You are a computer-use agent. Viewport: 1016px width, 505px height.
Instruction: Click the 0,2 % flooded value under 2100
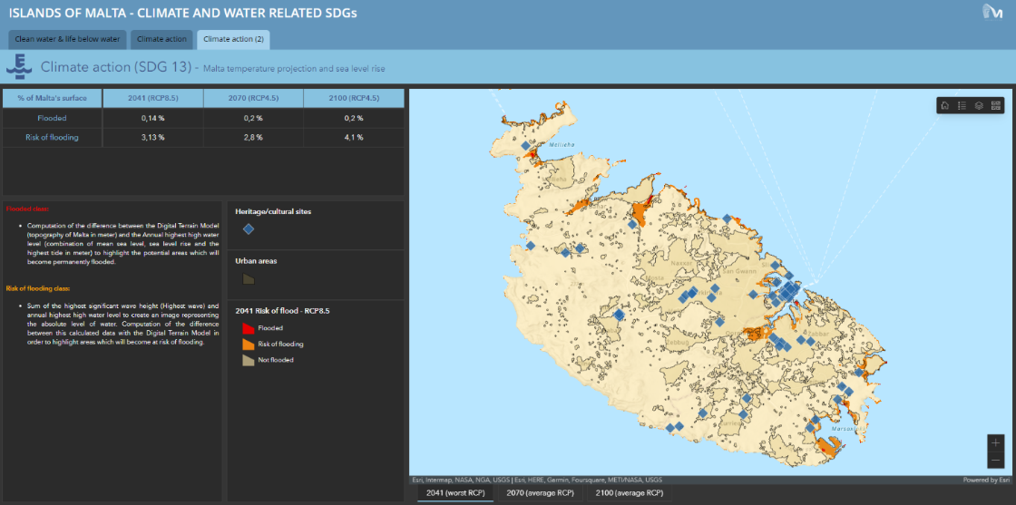pyautogui.click(x=353, y=118)
